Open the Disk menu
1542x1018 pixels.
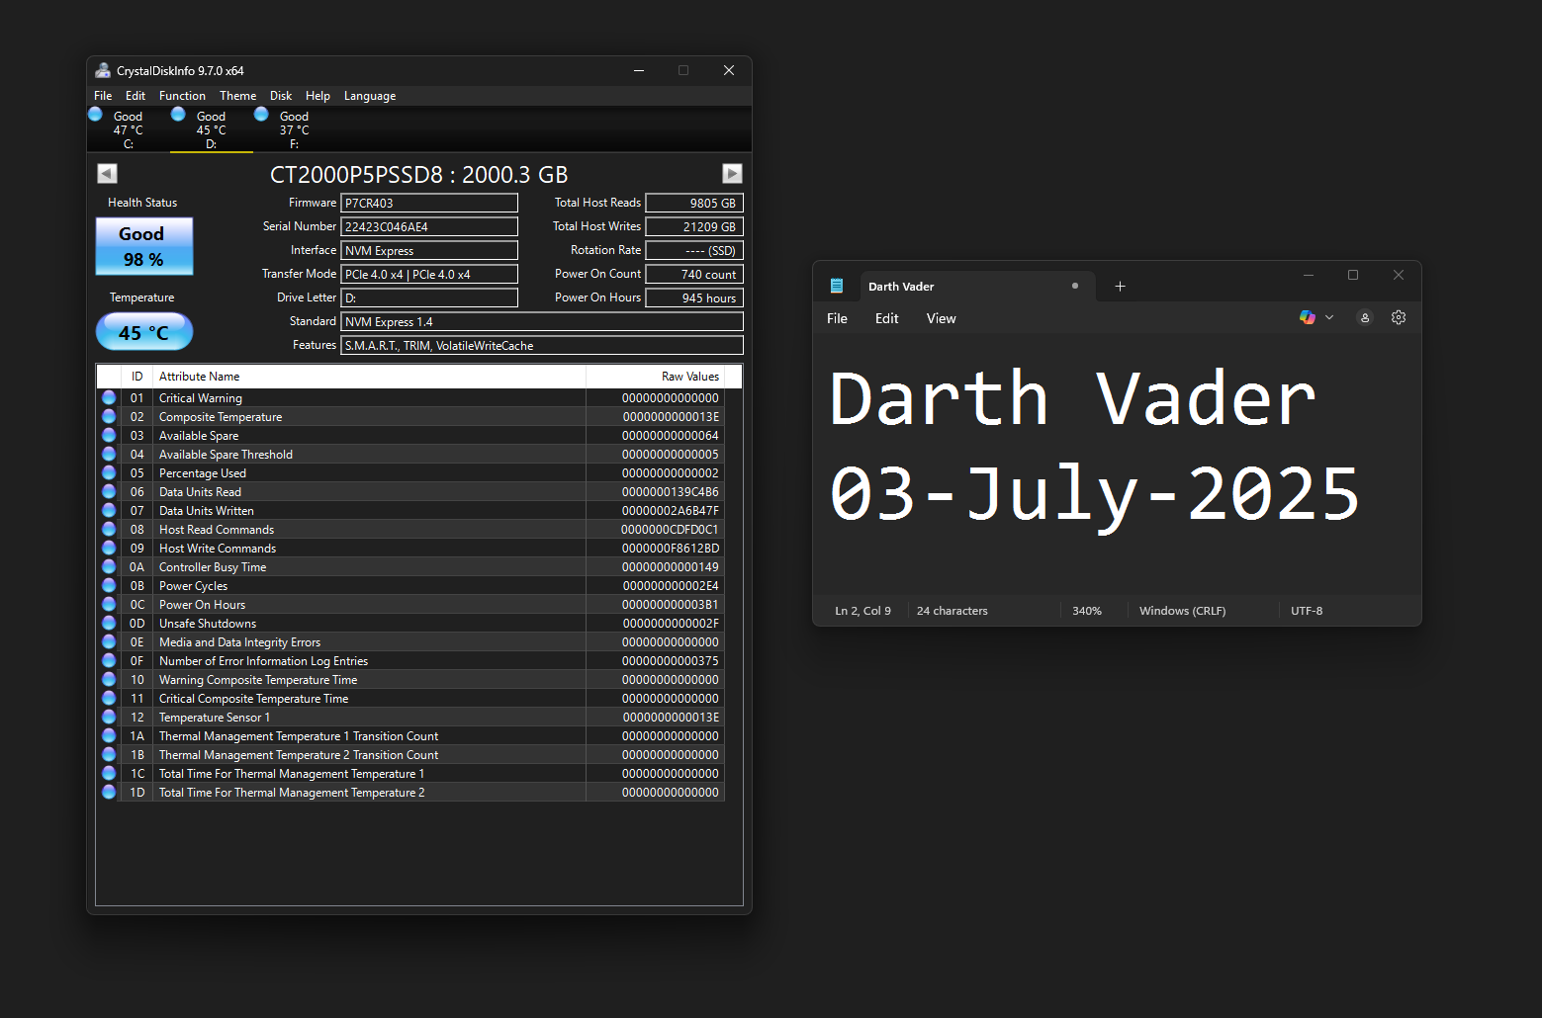coord(281,96)
